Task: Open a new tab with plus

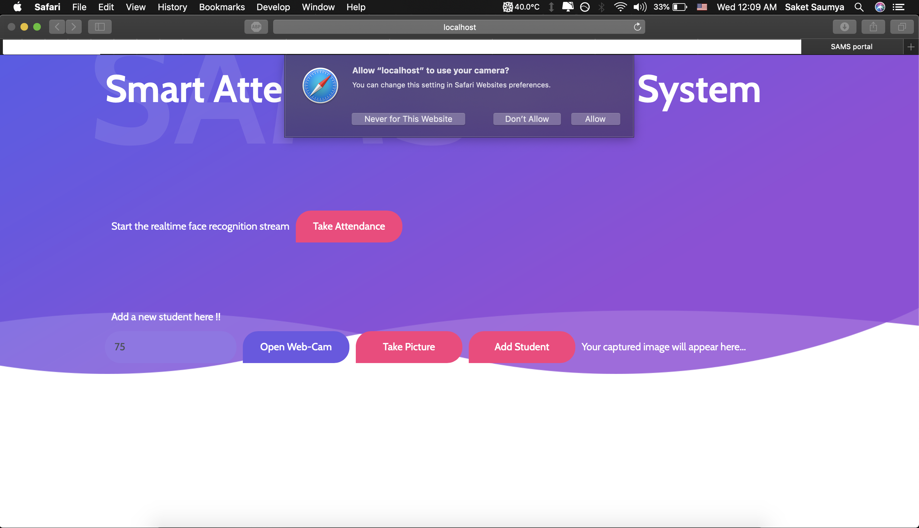Action: click(x=911, y=47)
